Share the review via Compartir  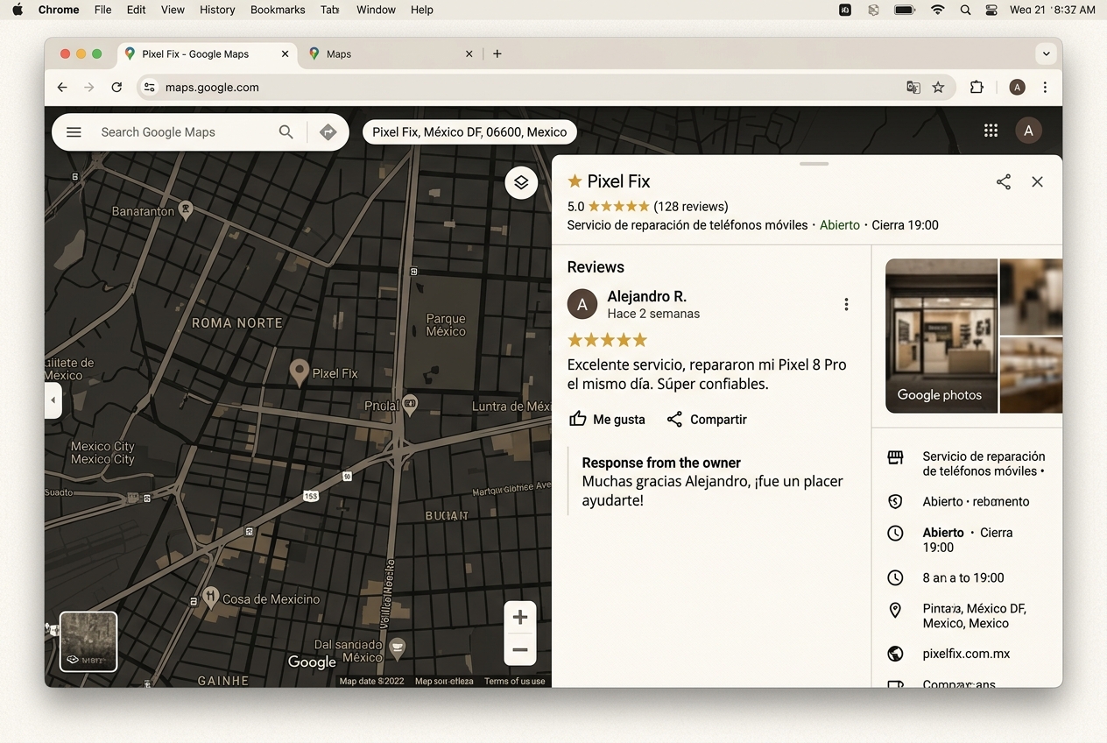tap(707, 419)
